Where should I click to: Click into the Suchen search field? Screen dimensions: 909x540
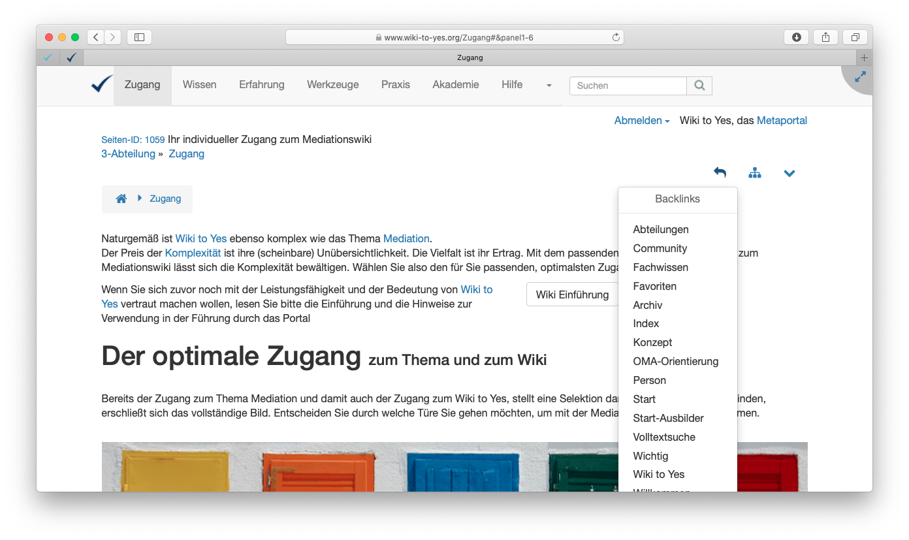coord(628,86)
